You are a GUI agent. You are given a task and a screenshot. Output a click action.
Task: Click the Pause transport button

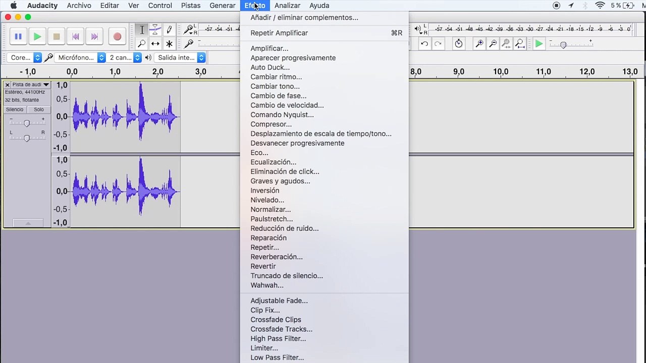pos(18,36)
